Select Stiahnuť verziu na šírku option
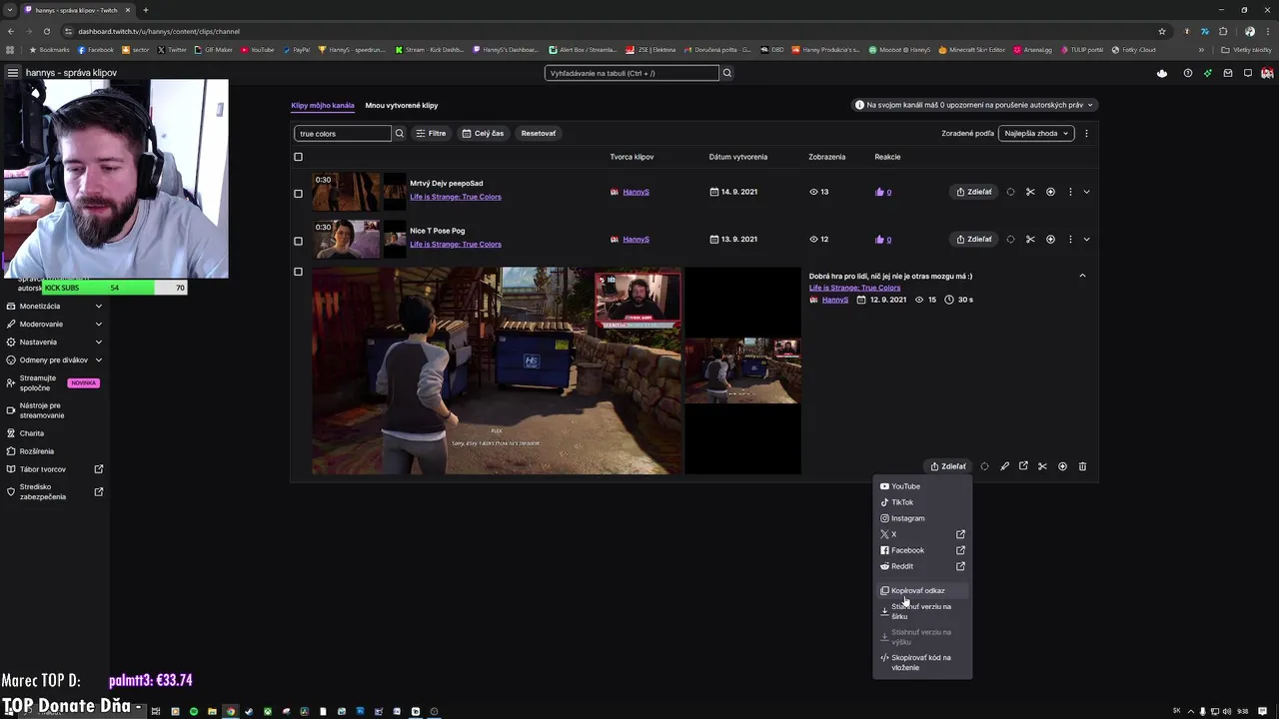Image resolution: width=1279 pixels, height=719 pixels. 922,611
